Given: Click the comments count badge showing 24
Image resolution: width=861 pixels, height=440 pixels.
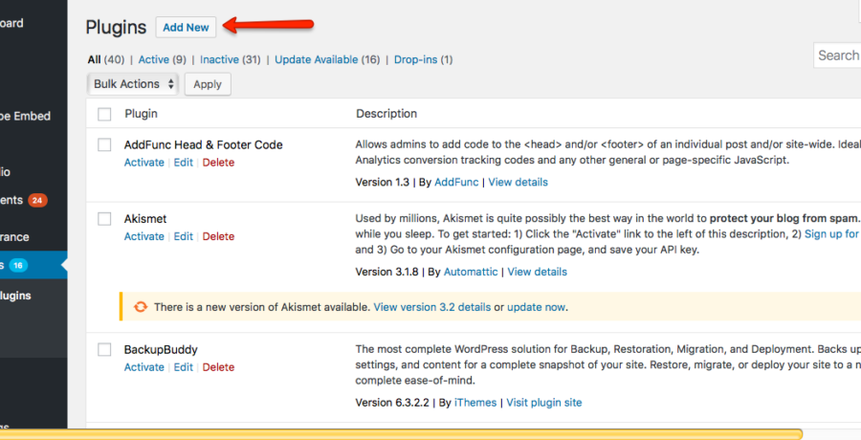Looking at the screenshot, I should click(x=37, y=201).
